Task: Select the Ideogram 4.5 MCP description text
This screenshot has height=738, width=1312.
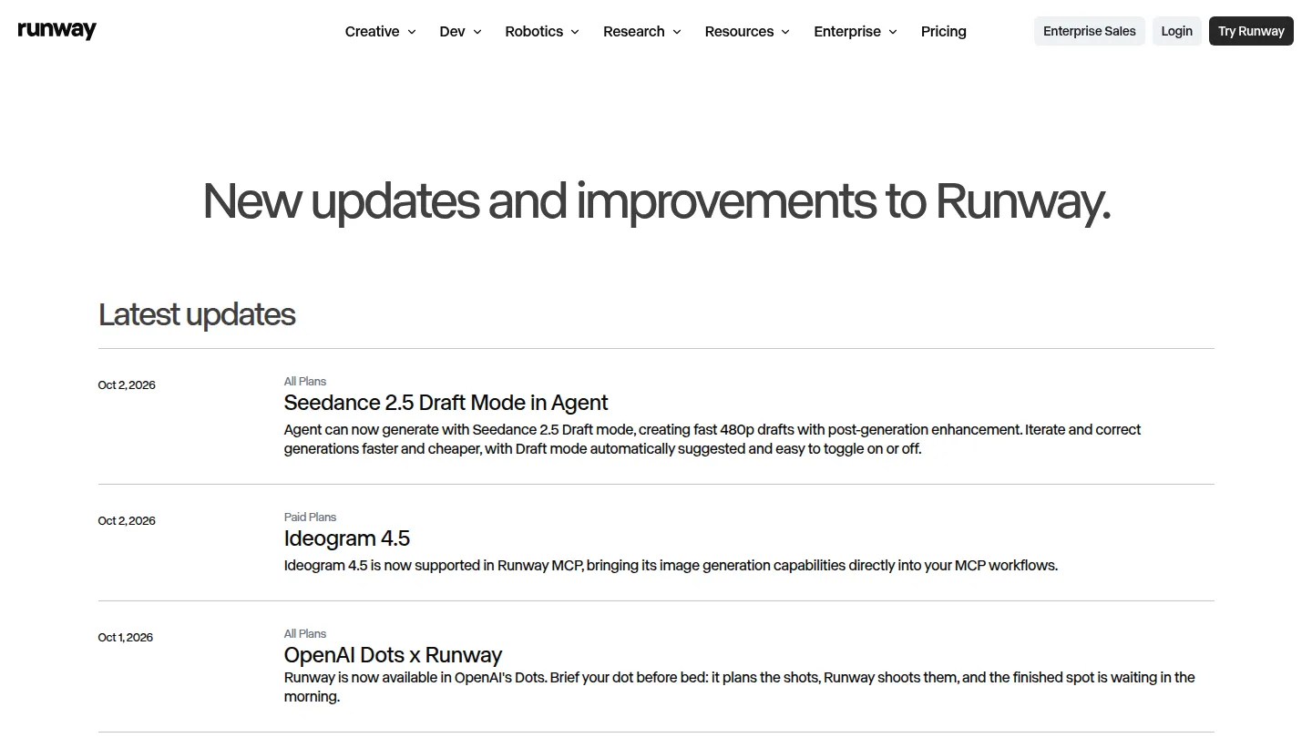Action: tap(671, 566)
